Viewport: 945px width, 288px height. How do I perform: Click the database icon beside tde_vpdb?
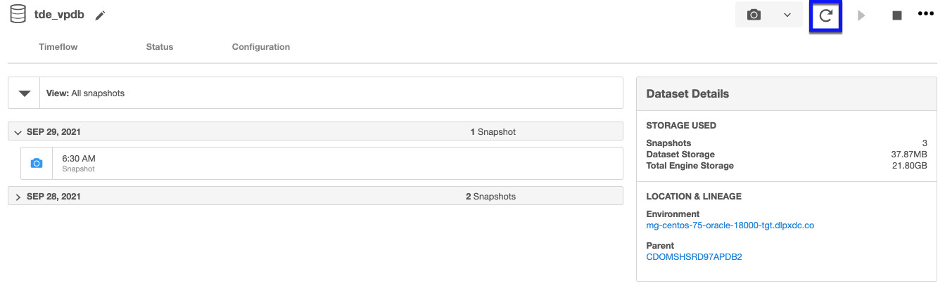tap(18, 15)
